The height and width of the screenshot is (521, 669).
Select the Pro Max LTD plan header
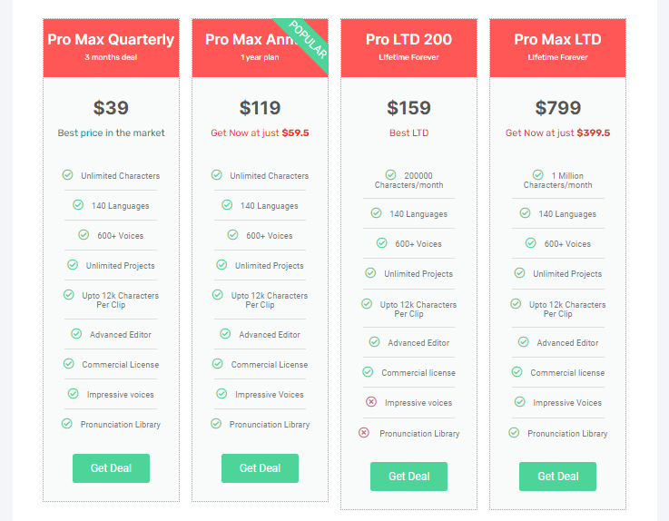click(x=557, y=46)
